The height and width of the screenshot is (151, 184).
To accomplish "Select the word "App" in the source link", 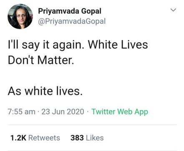I will [141, 112].
